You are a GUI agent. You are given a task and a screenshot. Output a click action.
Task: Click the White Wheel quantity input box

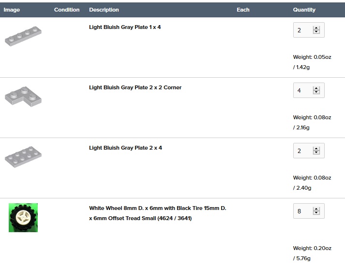[303, 211]
